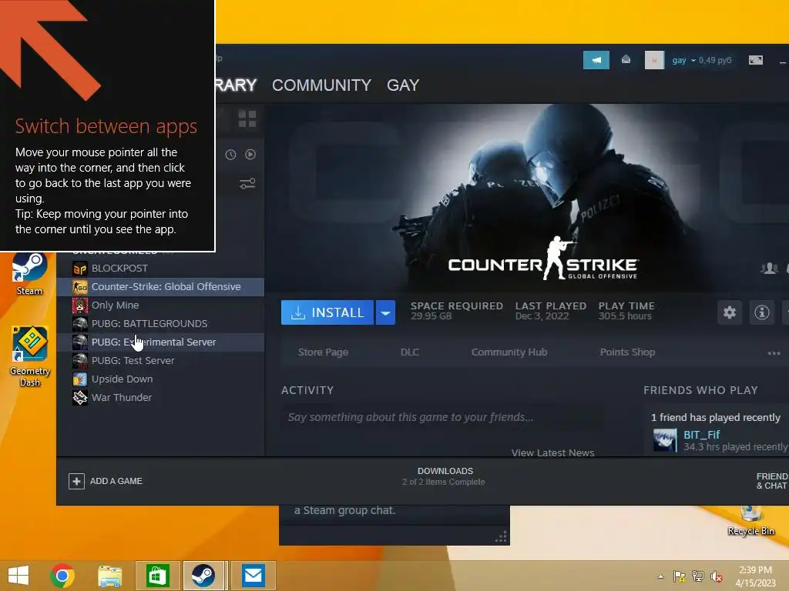
Task: Click the muted volume tray icon
Action: 716,576
